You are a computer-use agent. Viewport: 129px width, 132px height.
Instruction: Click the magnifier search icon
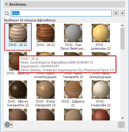[7, 13]
